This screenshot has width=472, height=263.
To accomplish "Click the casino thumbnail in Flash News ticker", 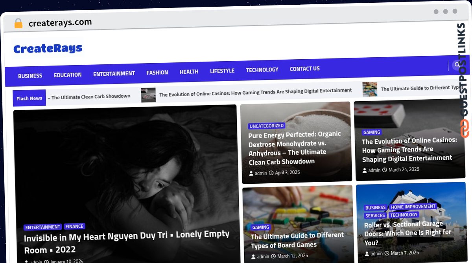I will coord(148,95).
